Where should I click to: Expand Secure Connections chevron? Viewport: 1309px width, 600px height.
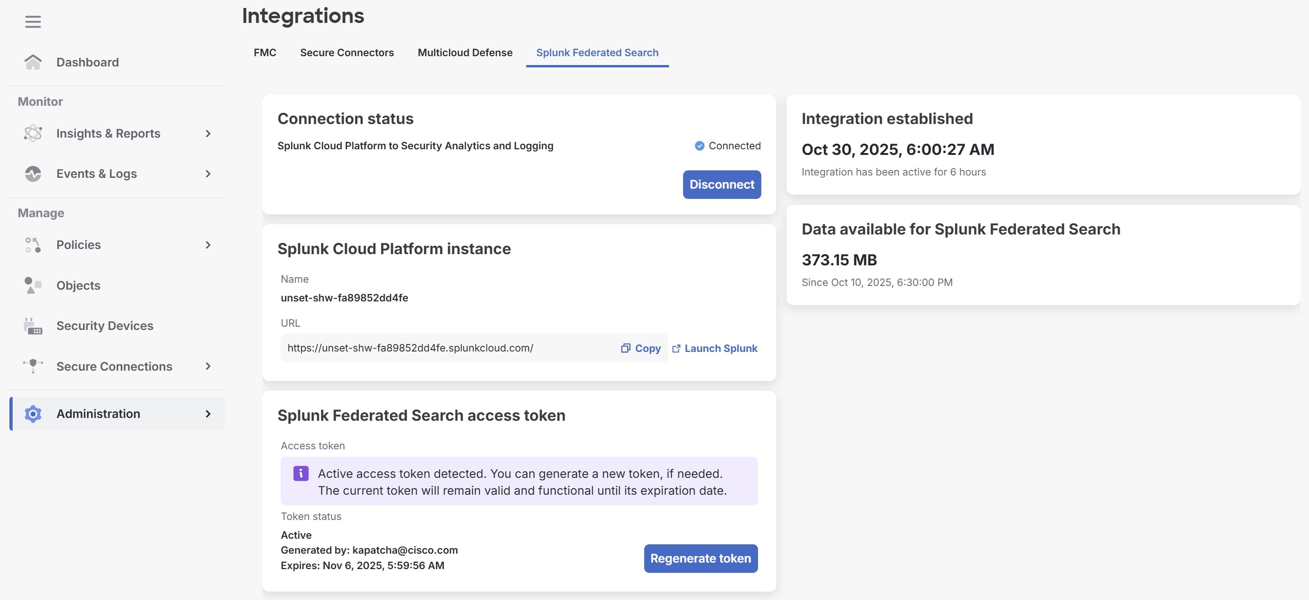click(x=208, y=366)
